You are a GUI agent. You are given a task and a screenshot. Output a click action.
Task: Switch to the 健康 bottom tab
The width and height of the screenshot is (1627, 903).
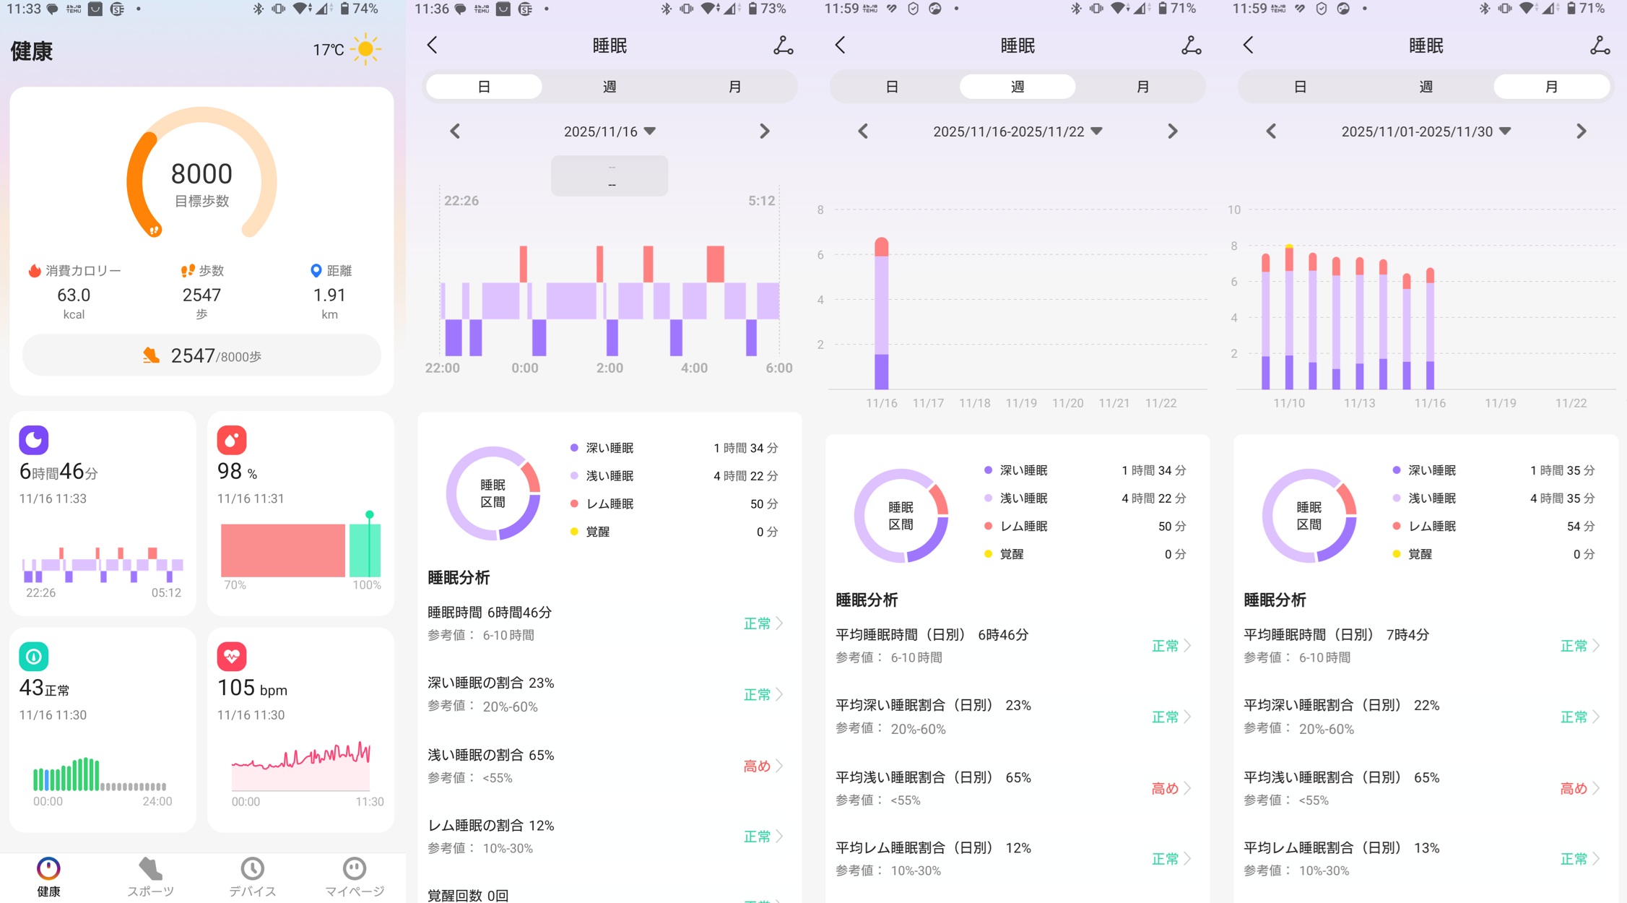pos(48,877)
